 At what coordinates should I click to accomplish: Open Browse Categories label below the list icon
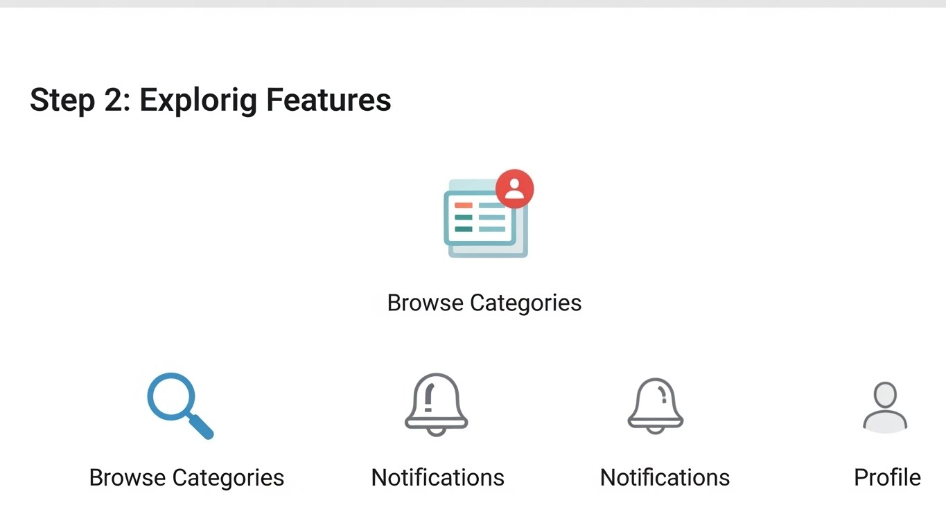tap(484, 303)
